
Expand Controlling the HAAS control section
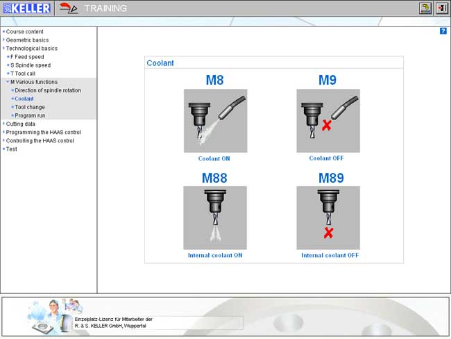[40, 140]
